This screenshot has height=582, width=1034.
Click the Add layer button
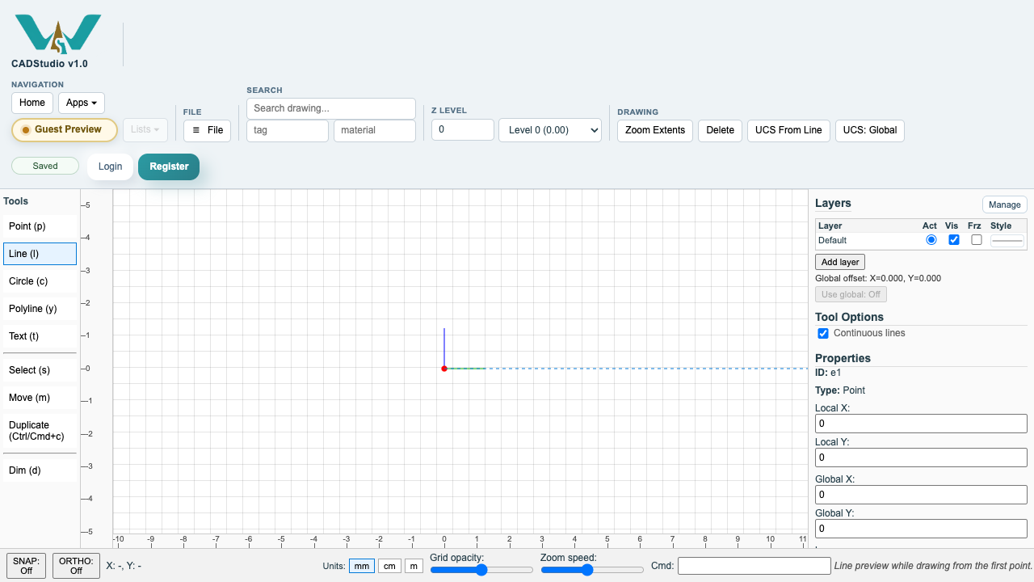click(x=840, y=262)
